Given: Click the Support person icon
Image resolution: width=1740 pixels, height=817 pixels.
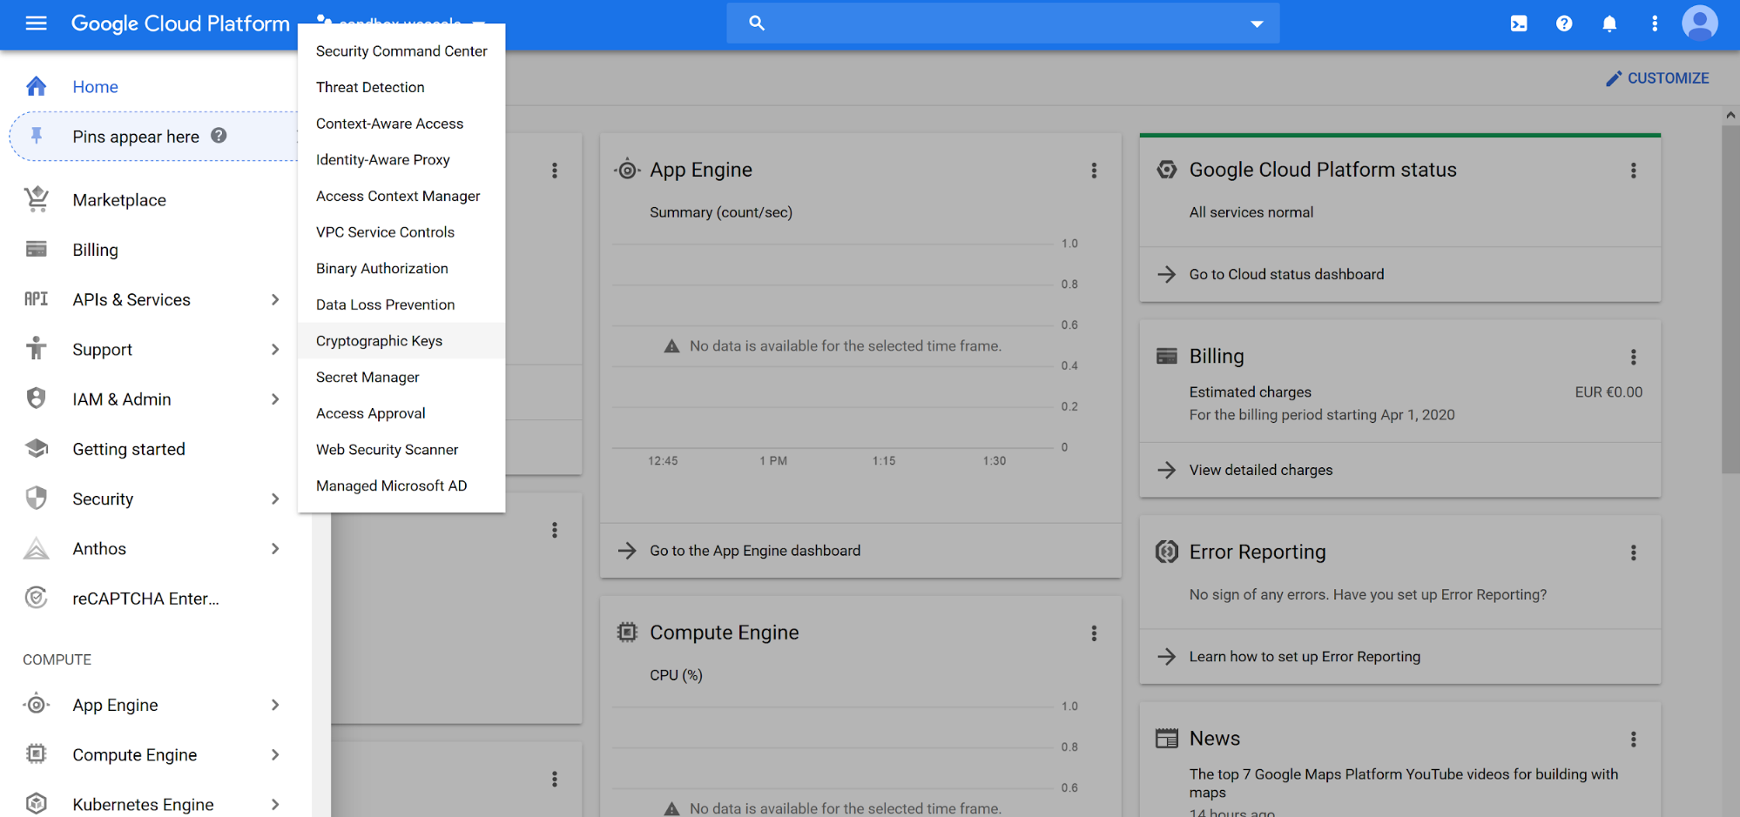Looking at the screenshot, I should click(36, 348).
